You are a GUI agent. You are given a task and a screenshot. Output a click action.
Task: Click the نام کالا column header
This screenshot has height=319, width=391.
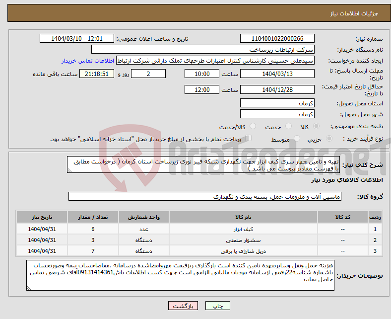click(243, 217)
